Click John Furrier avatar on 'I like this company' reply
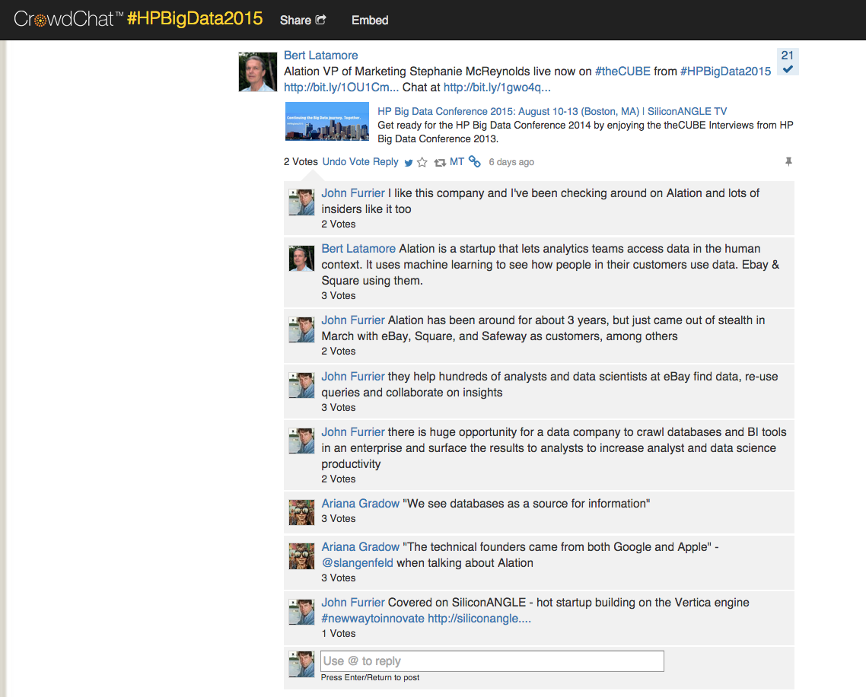 [x=301, y=202]
